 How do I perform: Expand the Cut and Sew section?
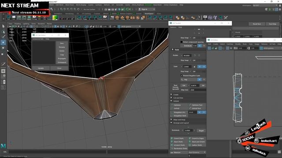coord(171,98)
